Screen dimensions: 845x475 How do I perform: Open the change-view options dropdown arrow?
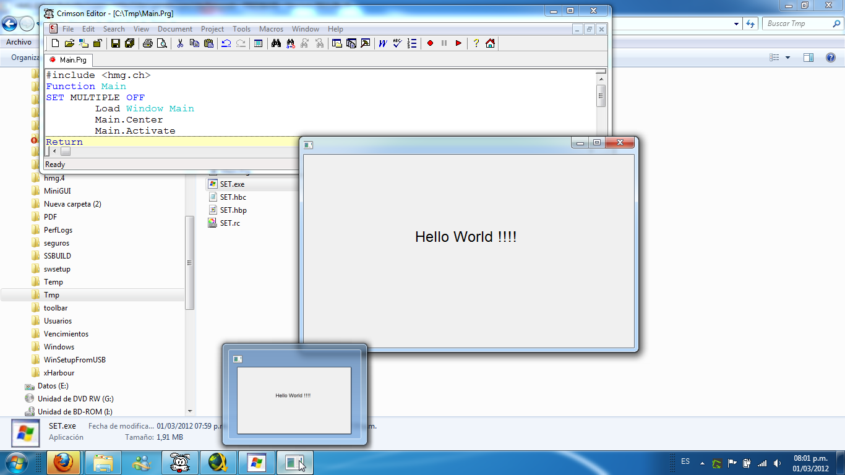tap(787, 58)
